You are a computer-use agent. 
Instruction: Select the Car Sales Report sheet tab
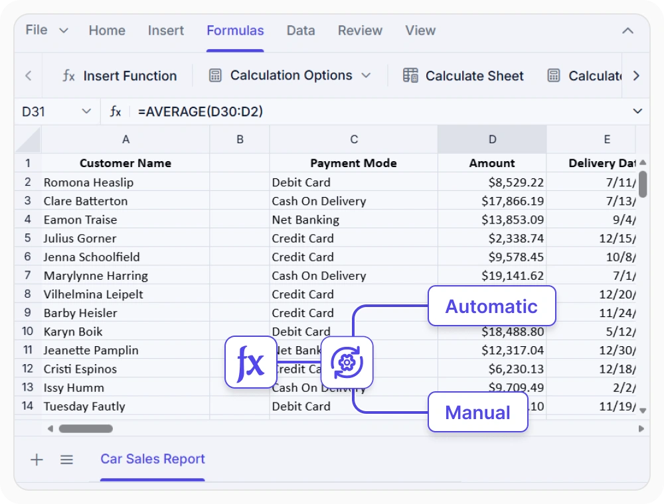[x=153, y=459]
